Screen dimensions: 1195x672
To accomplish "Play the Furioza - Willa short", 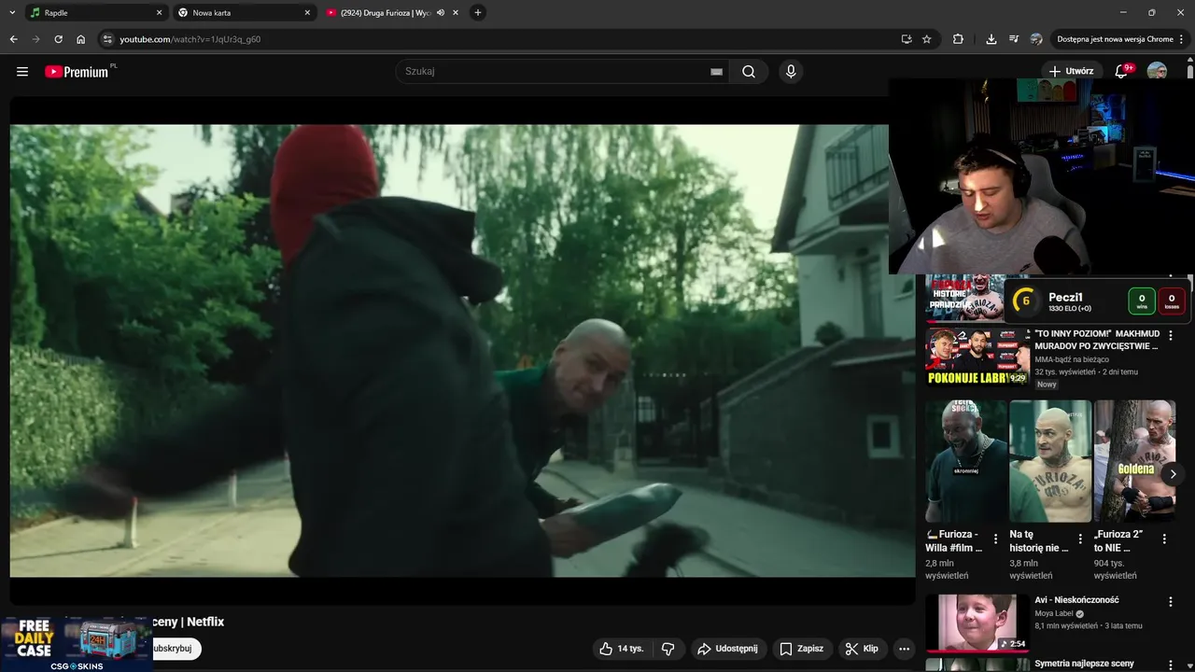I will pyautogui.click(x=966, y=461).
